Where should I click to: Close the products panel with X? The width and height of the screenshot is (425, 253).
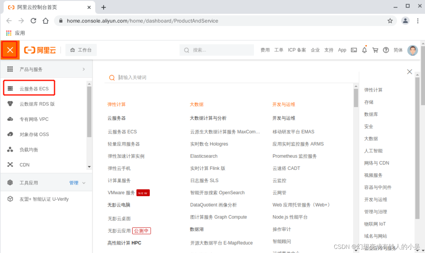coord(409,72)
